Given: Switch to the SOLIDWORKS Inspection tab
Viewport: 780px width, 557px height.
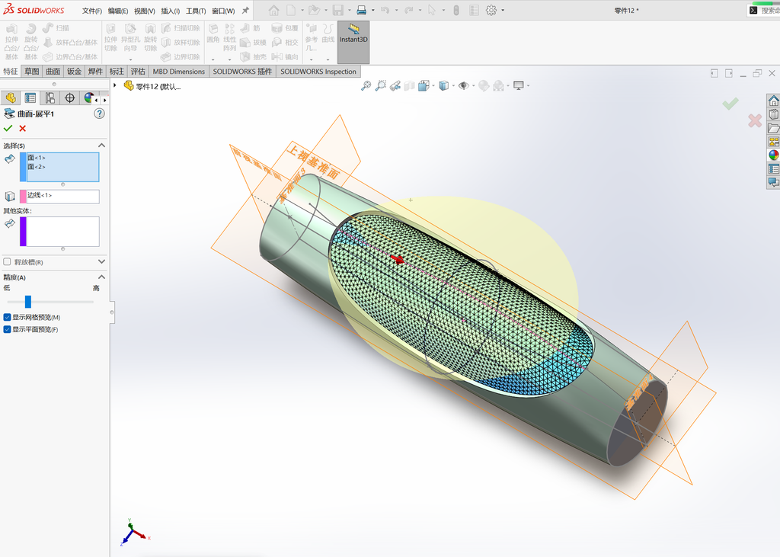Looking at the screenshot, I should point(318,71).
